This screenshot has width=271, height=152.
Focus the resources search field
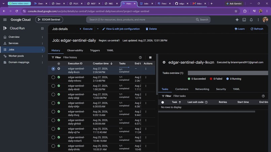point(142,20)
